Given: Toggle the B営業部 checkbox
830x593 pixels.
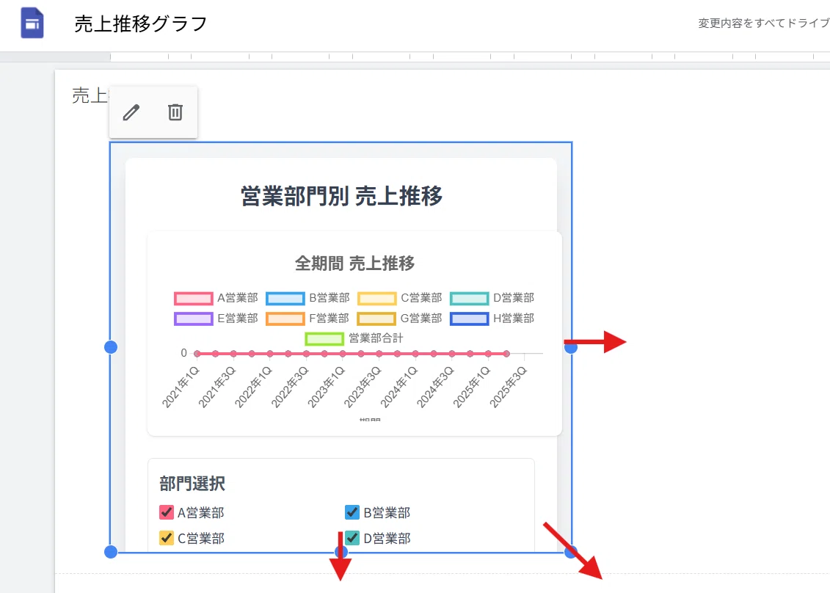Looking at the screenshot, I should click(x=352, y=512).
